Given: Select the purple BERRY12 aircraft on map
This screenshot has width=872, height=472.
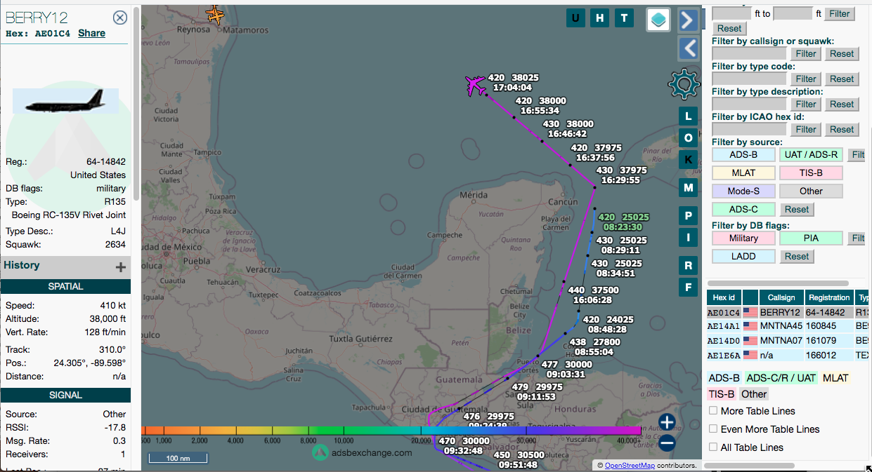Looking at the screenshot, I should click(x=476, y=86).
